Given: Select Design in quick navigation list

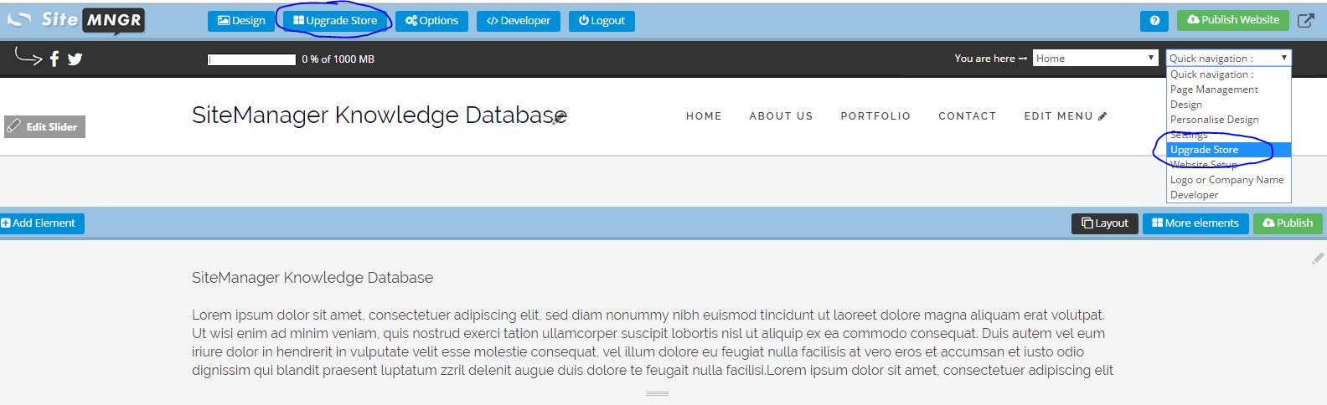Looking at the screenshot, I should click(x=1228, y=105).
